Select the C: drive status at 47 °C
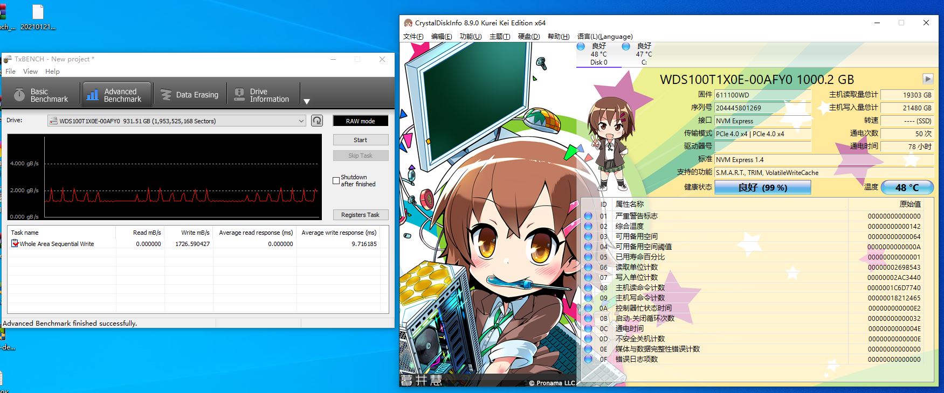The width and height of the screenshot is (944, 393). point(644,54)
